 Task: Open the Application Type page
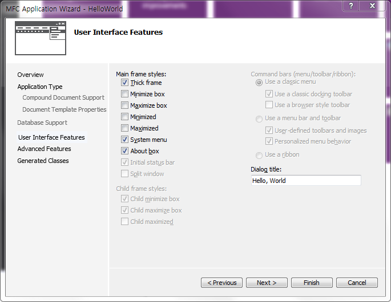pos(40,87)
